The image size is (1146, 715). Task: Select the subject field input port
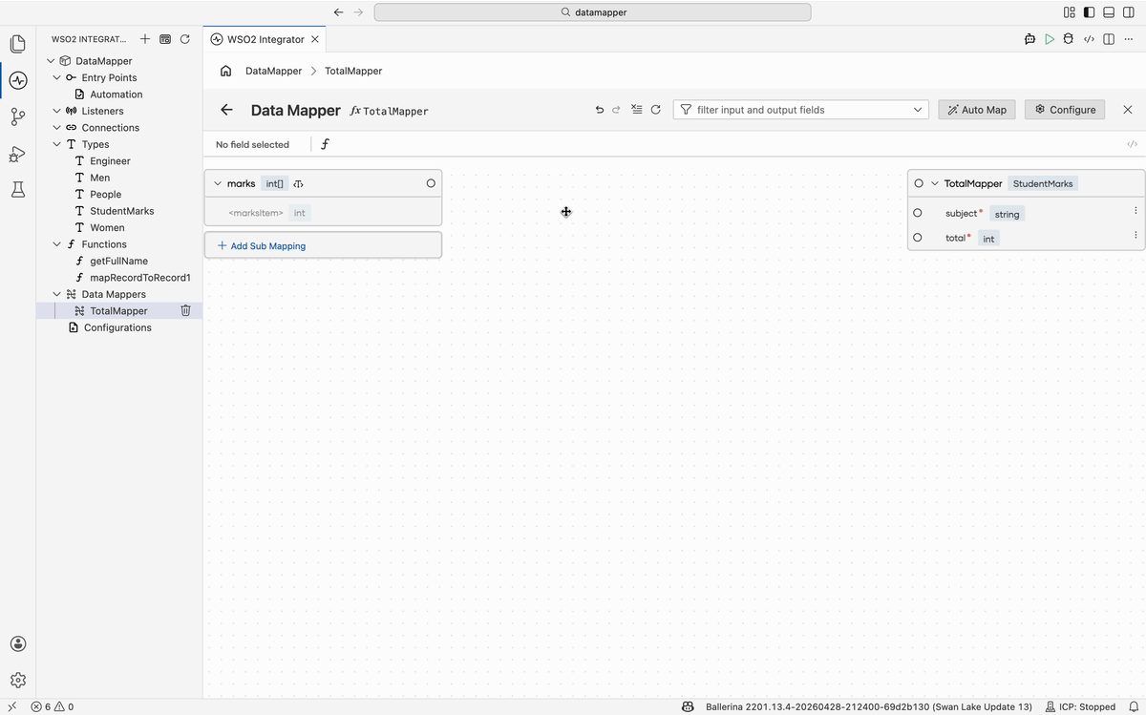coord(918,213)
